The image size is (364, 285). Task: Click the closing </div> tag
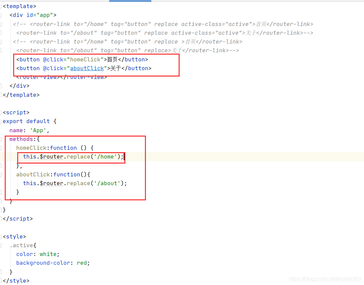click(20, 86)
